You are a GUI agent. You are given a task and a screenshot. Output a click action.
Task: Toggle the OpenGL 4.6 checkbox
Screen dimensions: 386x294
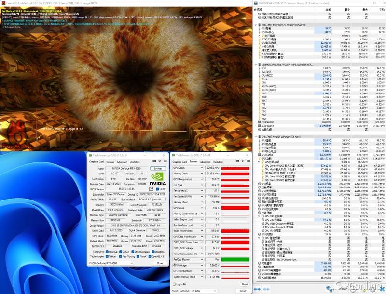tap(150, 256)
